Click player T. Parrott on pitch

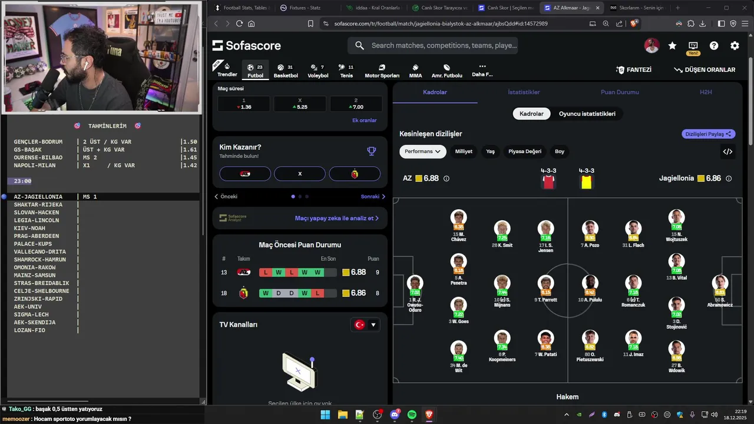[x=546, y=289]
